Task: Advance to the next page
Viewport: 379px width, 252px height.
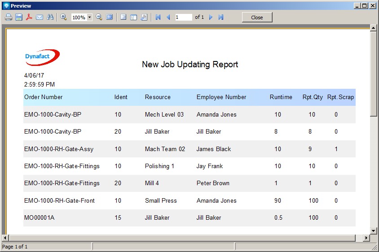Action: (211, 17)
